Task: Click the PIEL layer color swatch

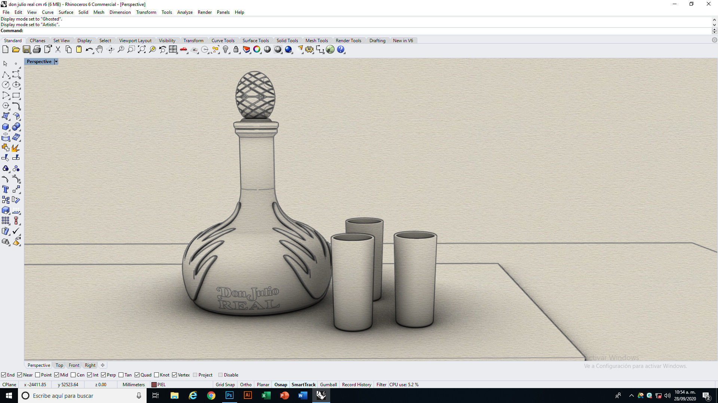Action: tap(154, 385)
